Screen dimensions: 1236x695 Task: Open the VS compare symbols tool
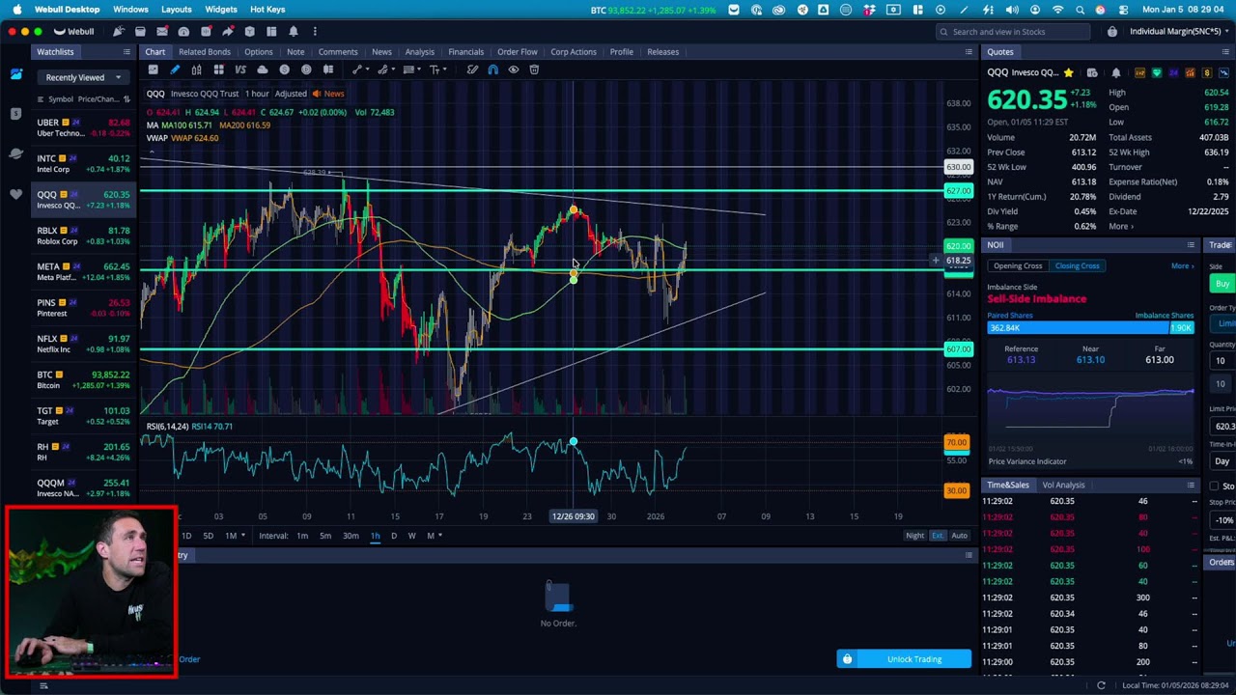coord(240,69)
